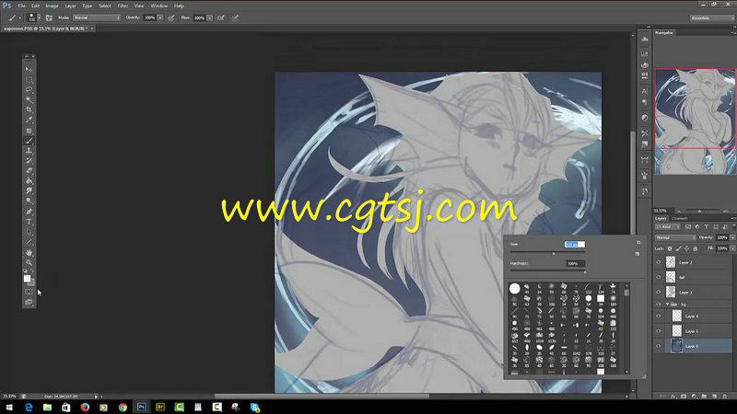Click the brush Size input field
Screen dimensions: 737x414
[574, 244]
